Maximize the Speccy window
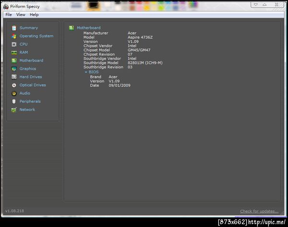The width and height of the screenshot is (288, 227). [x=264, y=5]
